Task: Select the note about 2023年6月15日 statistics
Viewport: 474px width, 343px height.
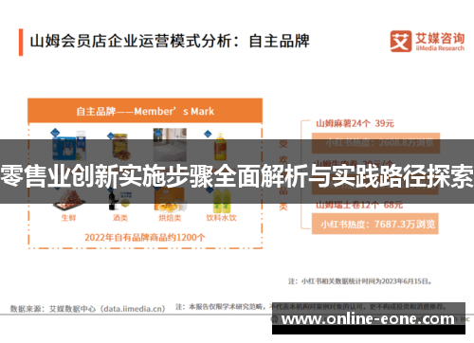Action: [359, 281]
